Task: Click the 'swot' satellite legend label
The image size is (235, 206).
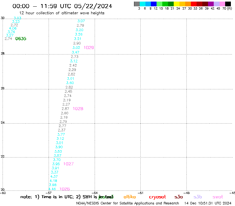Action: (218, 197)
